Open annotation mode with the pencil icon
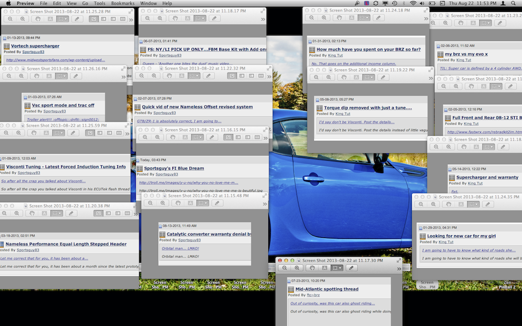This screenshot has height=326, width=522. pyautogui.click(x=351, y=268)
